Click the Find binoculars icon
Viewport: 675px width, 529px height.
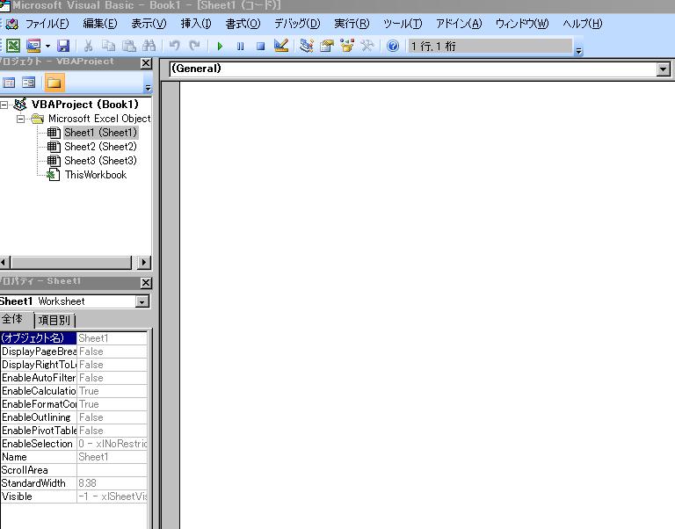pos(149,46)
